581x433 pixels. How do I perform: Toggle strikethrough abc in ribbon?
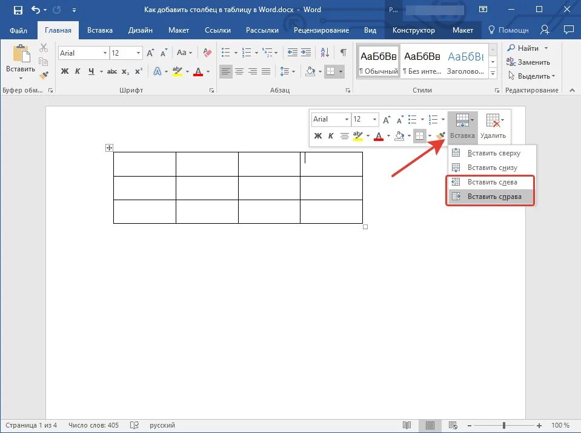pyautogui.click(x=112, y=71)
